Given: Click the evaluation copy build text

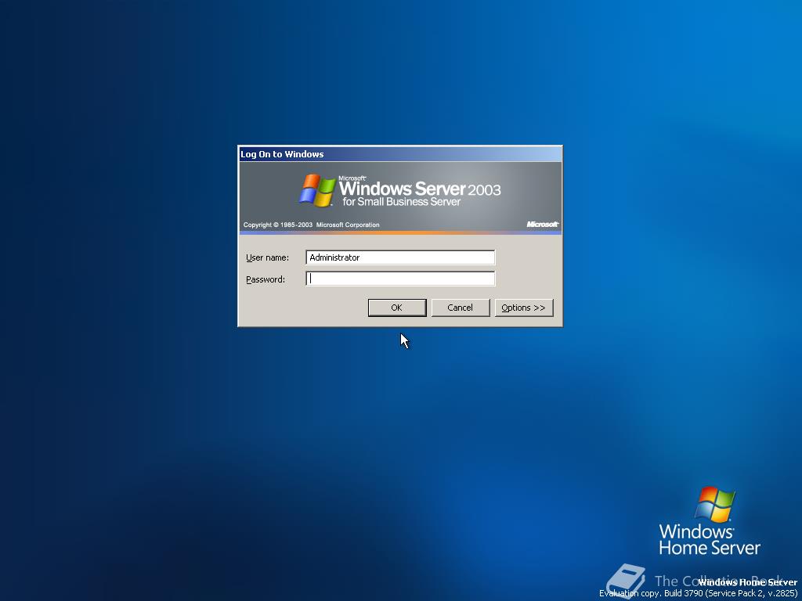Looking at the screenshot, I should 697,592.
